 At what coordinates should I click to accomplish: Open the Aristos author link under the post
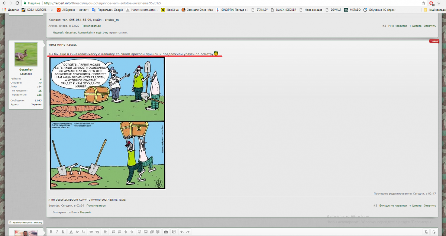pos(53,26)
